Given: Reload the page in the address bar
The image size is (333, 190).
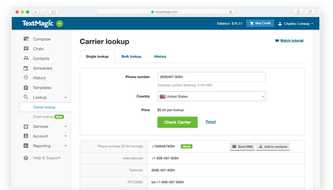Looking at the screenshot, I should [230, 12].
